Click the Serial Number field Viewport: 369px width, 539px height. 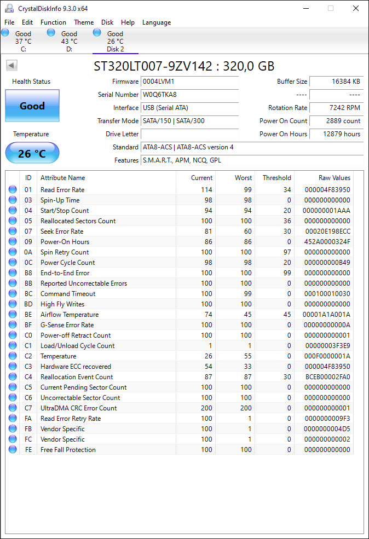click(190, 95)
